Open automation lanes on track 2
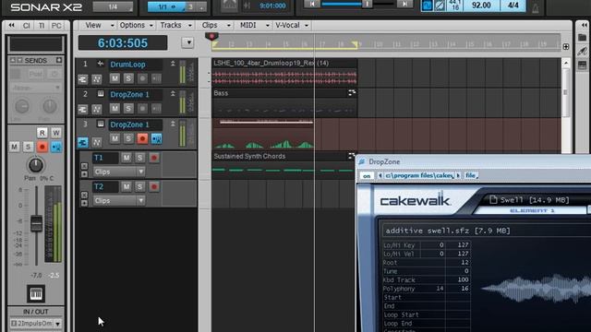The image size is (591, 332). pyautogui.click(x=96, y=109)
